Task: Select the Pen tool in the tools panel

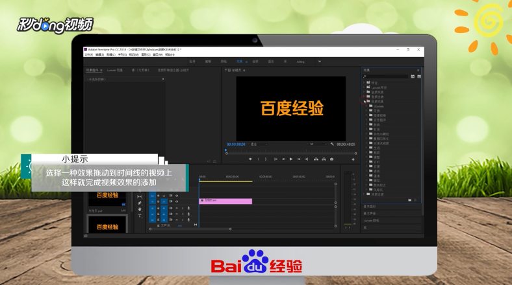Action: 140,203
